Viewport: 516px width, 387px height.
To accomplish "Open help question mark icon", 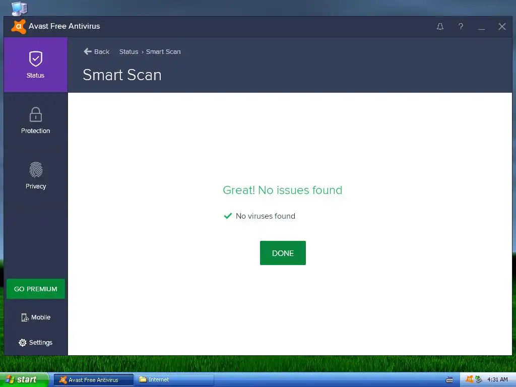I will 461,26.
